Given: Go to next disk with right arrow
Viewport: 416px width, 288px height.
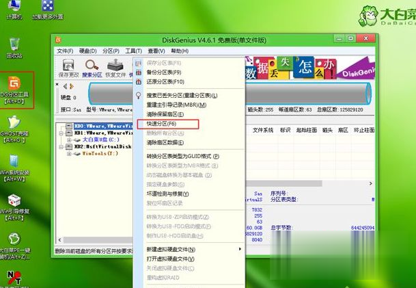Looking at the screenshot, I should click(x=71, y=86).
